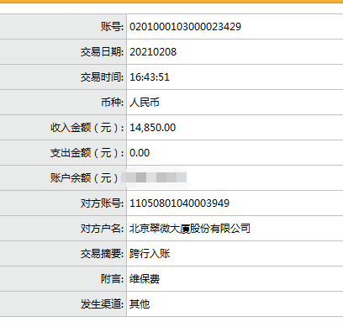Click the blurred account balance value
The width and height of the screenshot is (343, 322).
tap(156, 177)
